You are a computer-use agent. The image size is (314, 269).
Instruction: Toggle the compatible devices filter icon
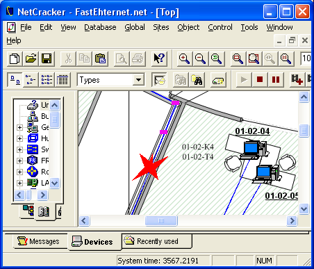pyautogui.click(x=159, y=80)
